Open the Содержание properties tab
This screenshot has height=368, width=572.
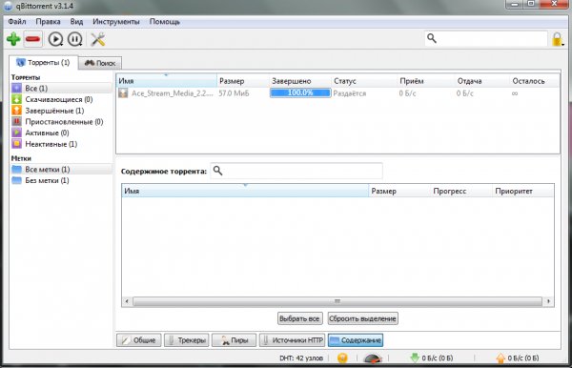[356, 340]
